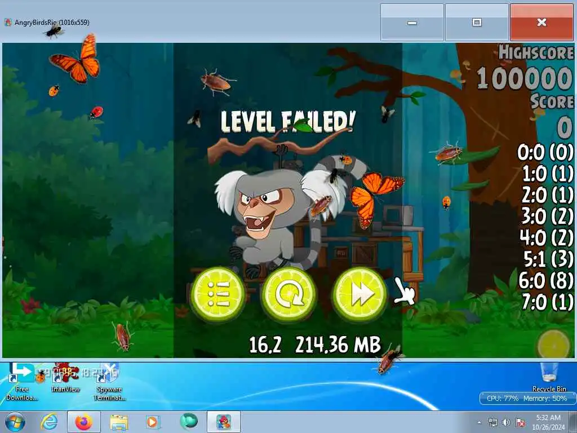Viewport: 577px width, 433px height.
Task: Click the SCORE label
Action: click(x=552, y=101)
